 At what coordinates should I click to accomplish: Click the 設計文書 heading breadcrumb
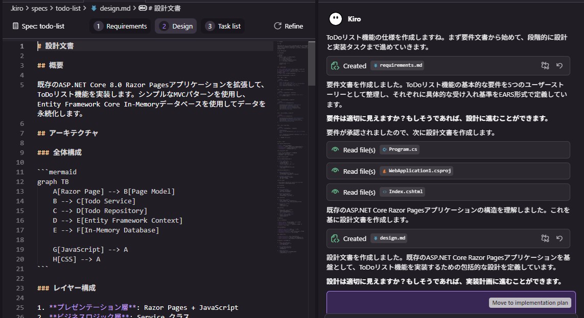coord(164,8)
